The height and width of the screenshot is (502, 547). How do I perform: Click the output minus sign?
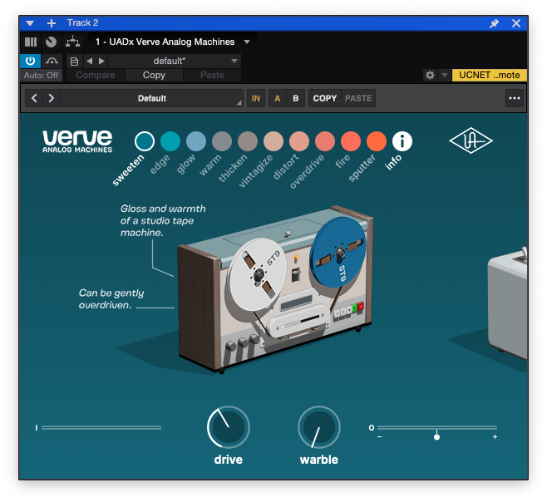pos(380,437)
